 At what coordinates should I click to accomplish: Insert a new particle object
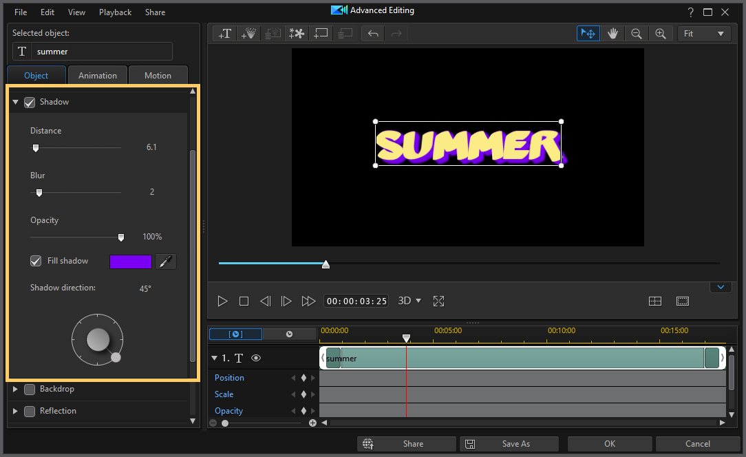tap(248, 33)
